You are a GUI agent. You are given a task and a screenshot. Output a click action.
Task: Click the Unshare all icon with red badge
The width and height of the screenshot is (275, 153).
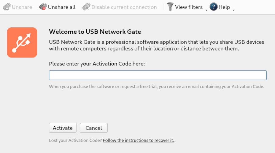[x=43, y=7]
